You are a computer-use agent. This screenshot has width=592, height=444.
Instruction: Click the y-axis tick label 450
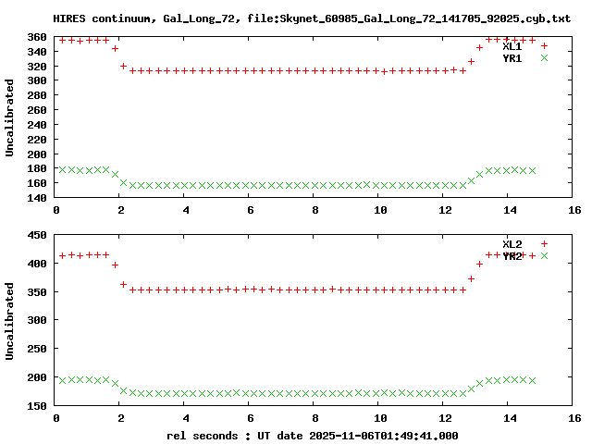[37, 235]
